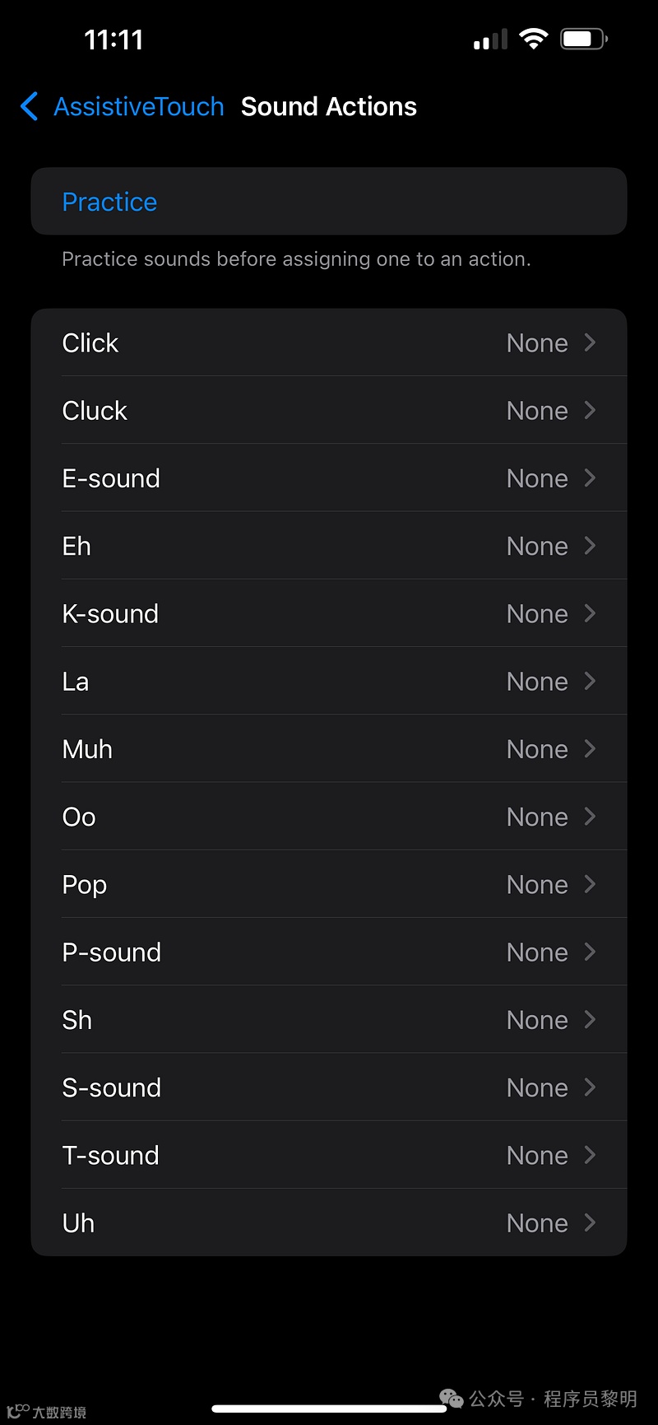Tap the Wi-Fi status icon
Viewport: 658px width, 1425px height.
point(534,39)
